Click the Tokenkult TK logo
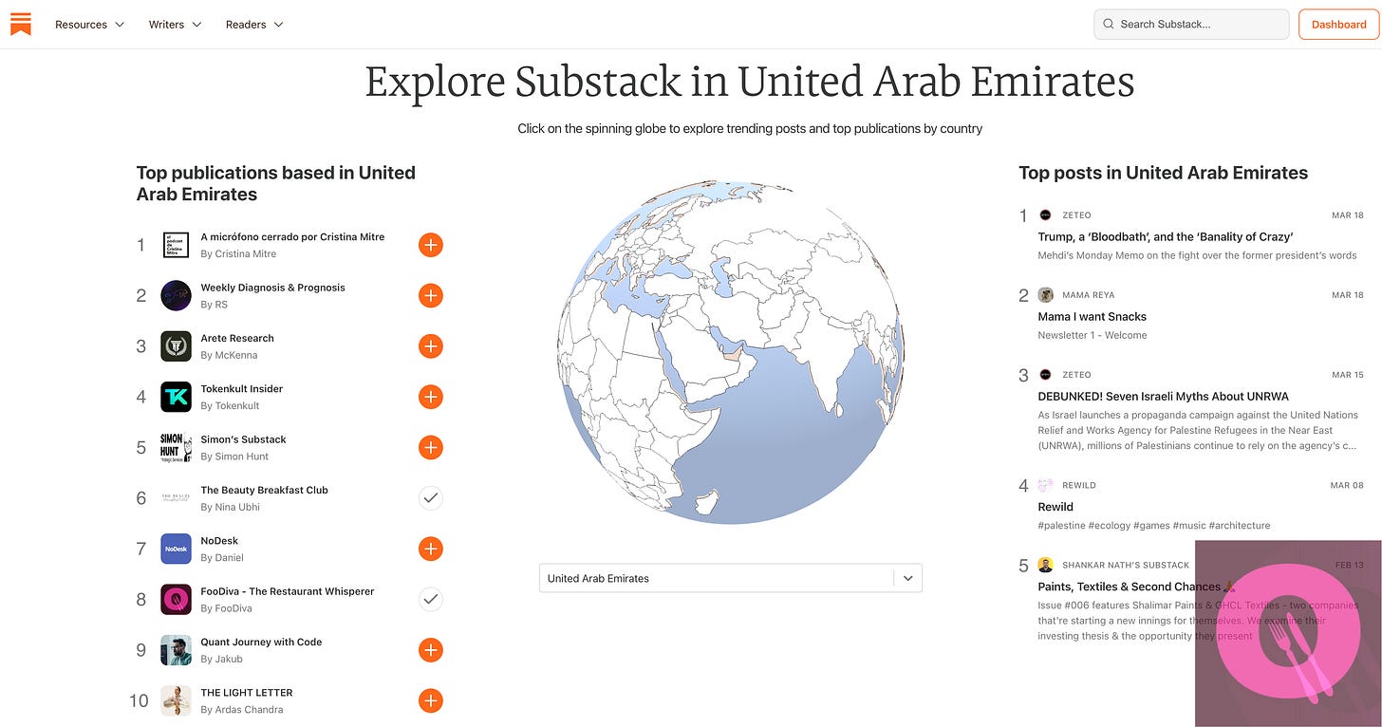Screen dimensions: 1382x727 [x=177, y=397]
